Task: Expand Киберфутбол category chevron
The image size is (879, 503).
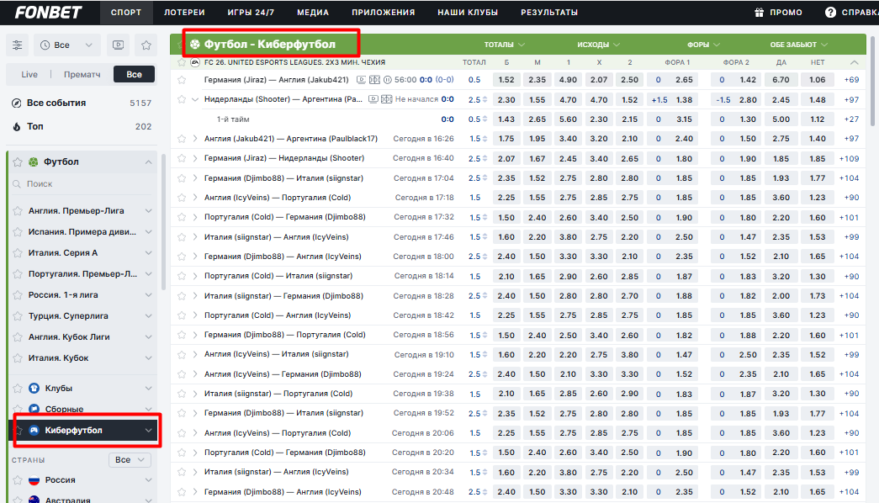Action: click(149, 430)
